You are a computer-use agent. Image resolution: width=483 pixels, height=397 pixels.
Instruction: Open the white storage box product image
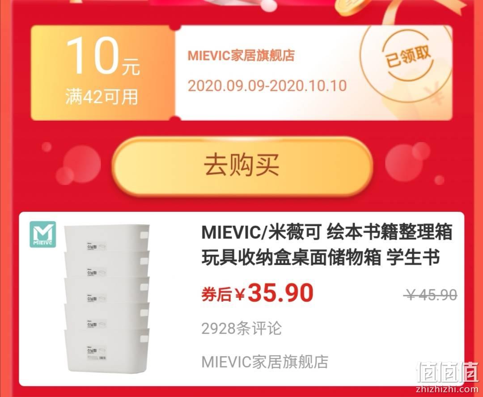coord(106,298)
